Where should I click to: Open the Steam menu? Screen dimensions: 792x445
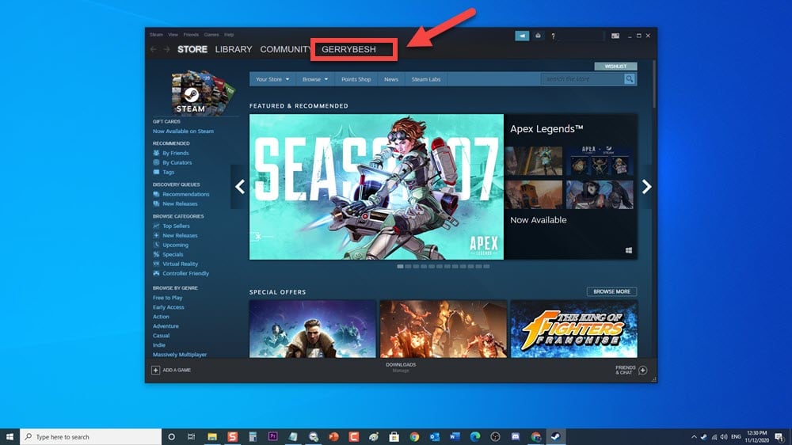156,35
